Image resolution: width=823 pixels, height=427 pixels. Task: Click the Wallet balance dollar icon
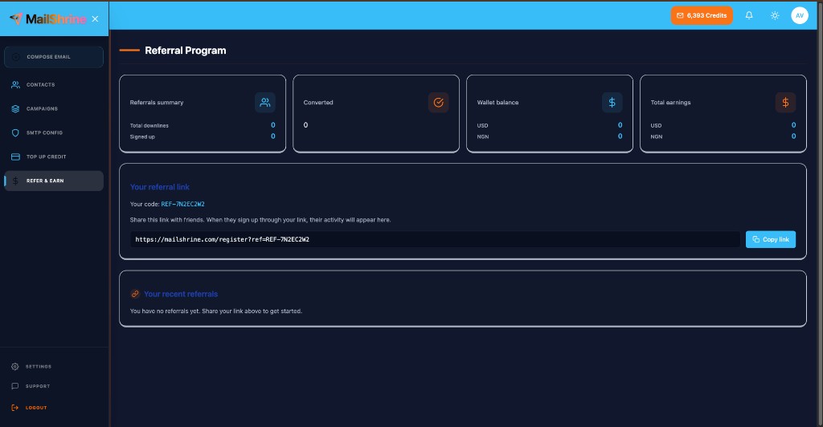612,102
